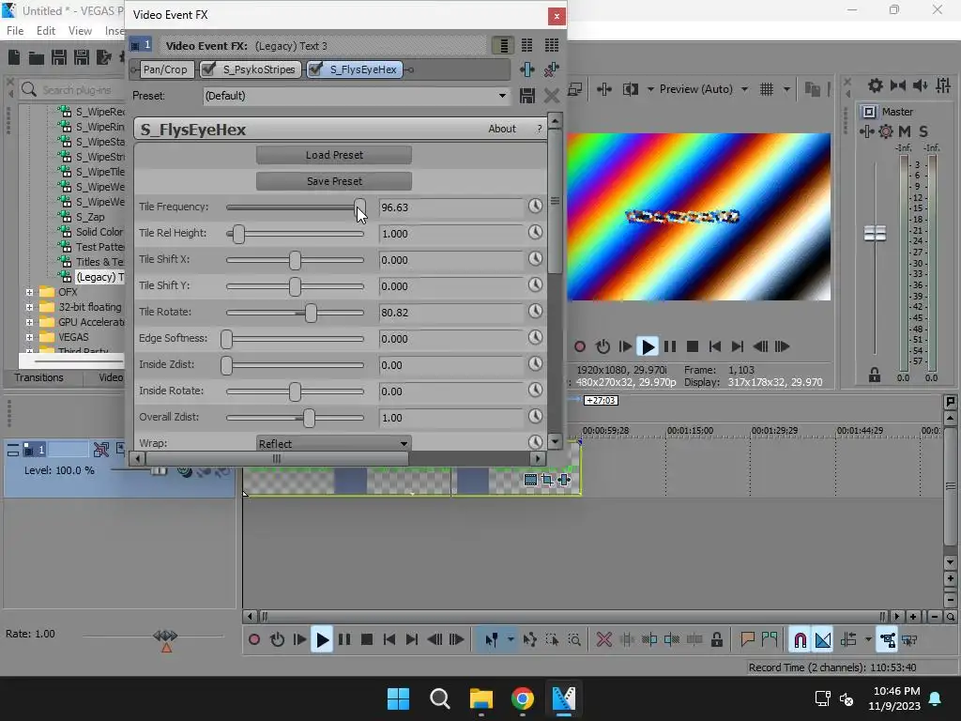Click the Windows Start button
The image size is (961, 721).
pos(398,698)
